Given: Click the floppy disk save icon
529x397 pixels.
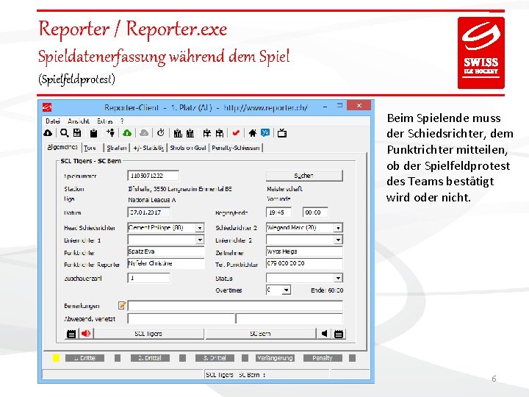Looking at the screenshot, I should coord(77,133).
